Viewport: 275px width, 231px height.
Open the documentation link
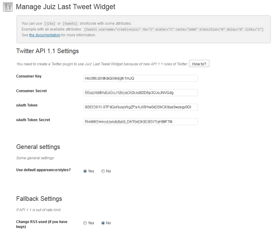[45, 35]
